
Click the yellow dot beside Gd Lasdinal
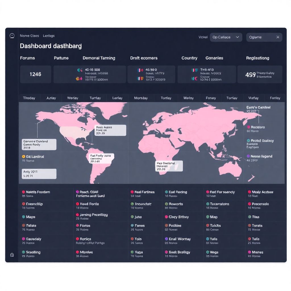click(x=24, y=157)
